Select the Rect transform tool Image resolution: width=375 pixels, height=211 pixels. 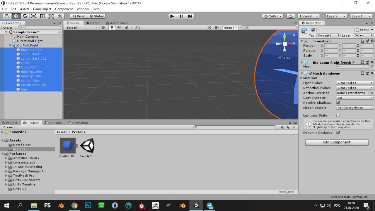tap(42, 16)
